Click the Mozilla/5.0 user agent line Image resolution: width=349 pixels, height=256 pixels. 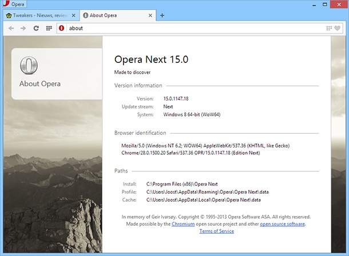(x=205, y=146)
